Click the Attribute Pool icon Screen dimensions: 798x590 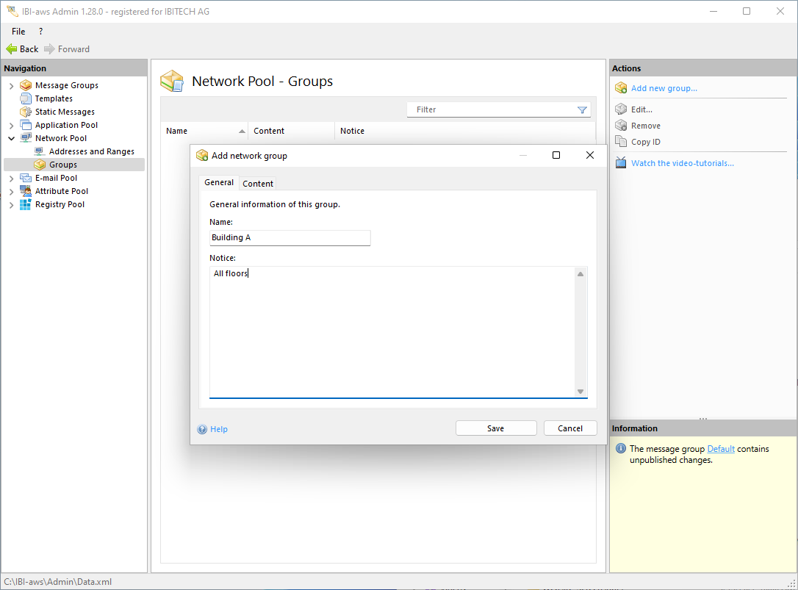26,191
